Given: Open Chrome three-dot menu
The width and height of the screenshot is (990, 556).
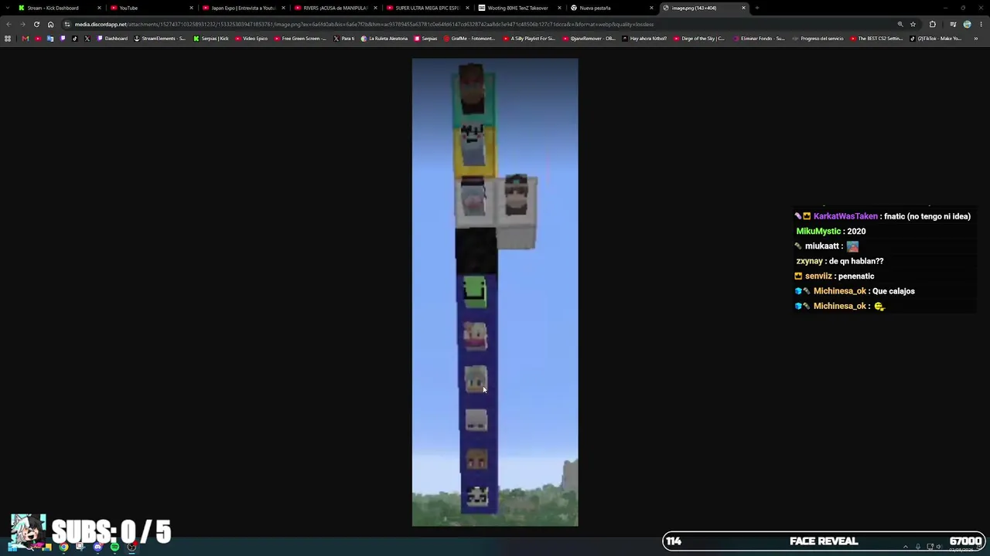Looking at the screenshot, I should [x=981, y=24].
